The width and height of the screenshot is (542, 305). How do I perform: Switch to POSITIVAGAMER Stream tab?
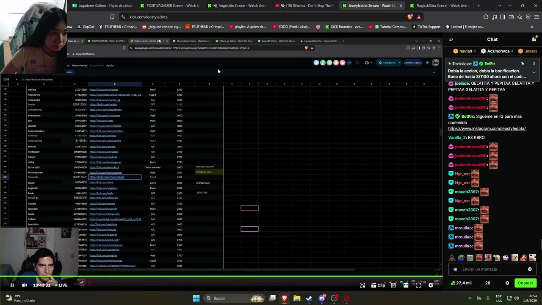170,6
